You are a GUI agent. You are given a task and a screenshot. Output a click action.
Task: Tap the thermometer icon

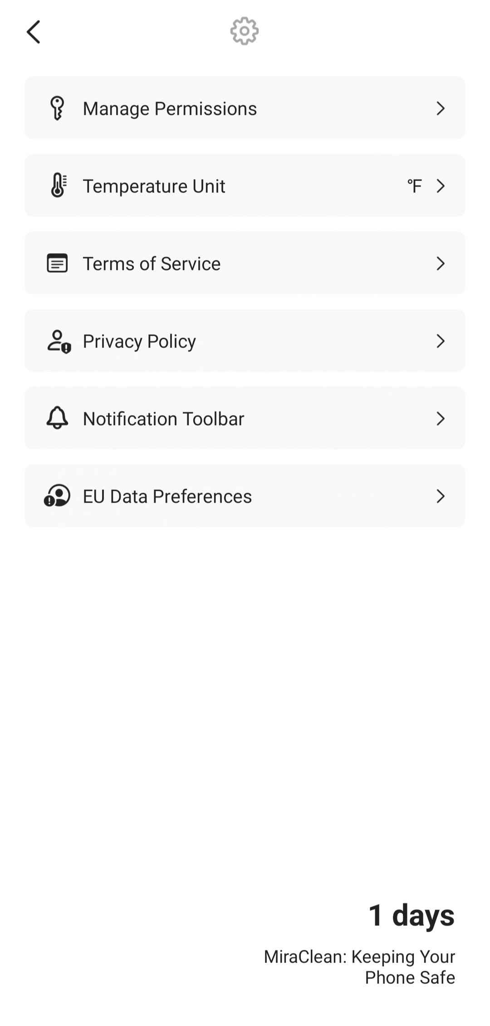(x=58, y=186)
